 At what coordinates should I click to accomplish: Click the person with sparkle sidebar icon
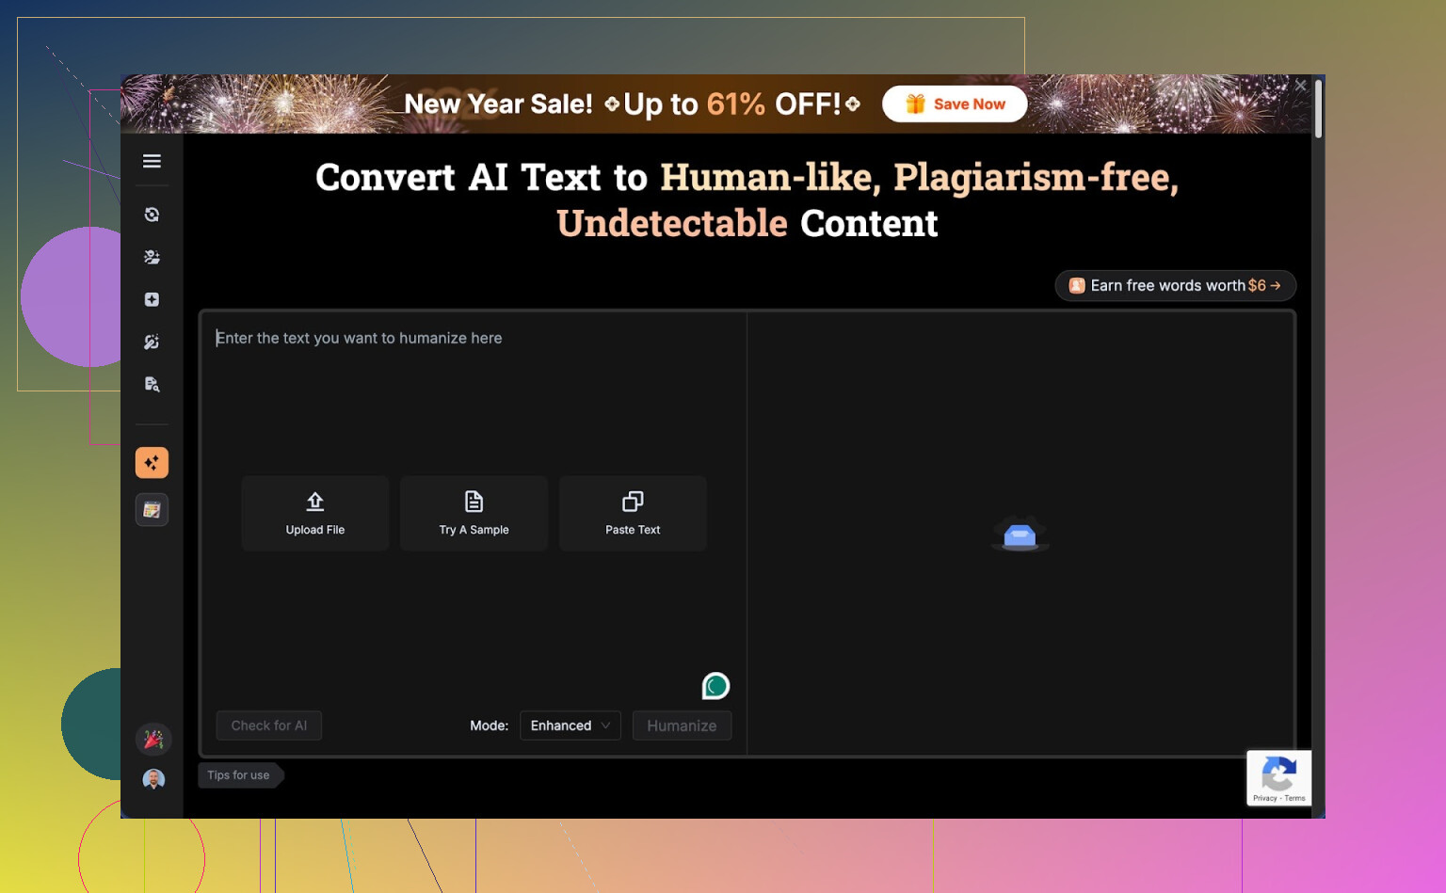click(152, 257)
